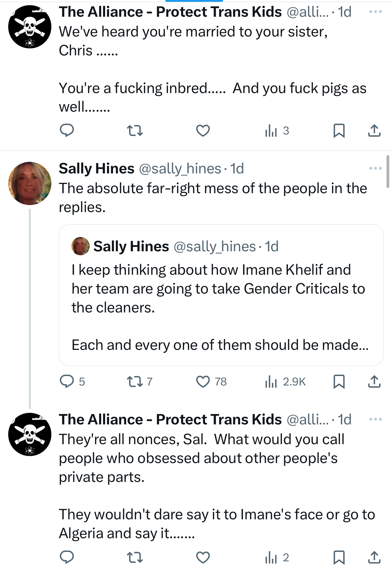This screenshot has width=392, height=575.
Task: Open more options on the bottom Alliance tweet
Action: [376, 420]
